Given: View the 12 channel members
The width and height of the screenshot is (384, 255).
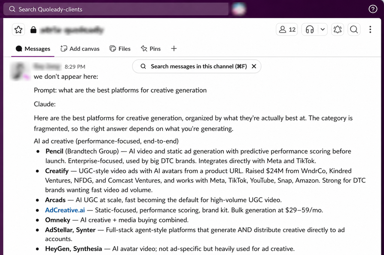Looking at the screenshot, I should point(287,29).
